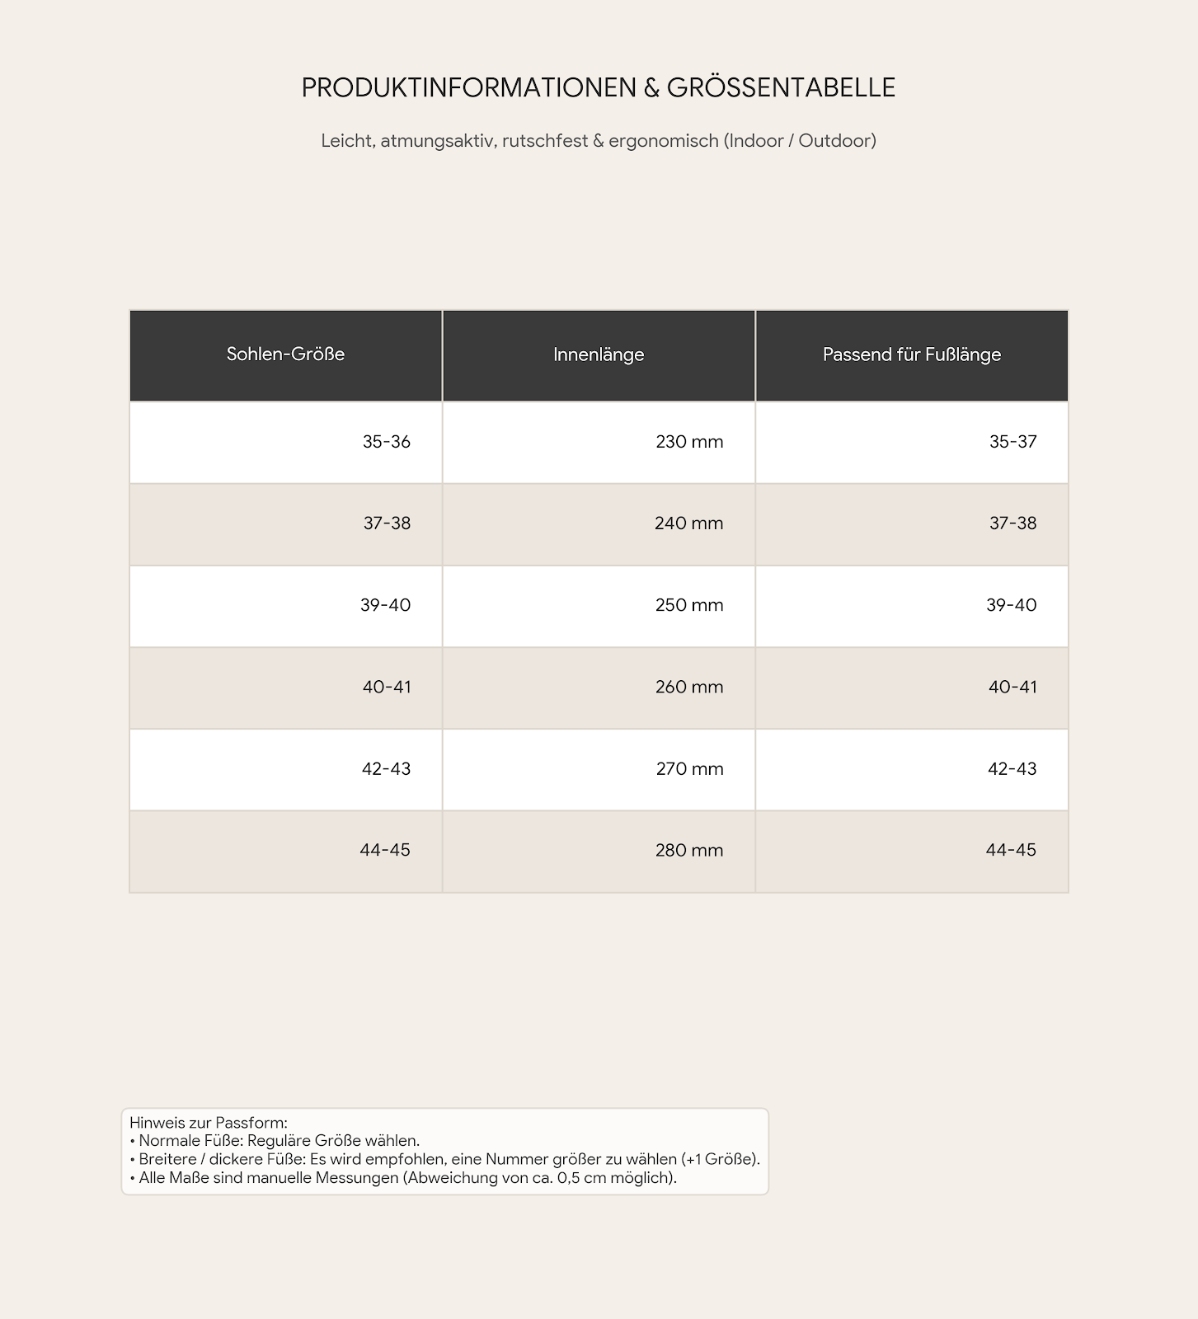Click the 44-45 sole size cell
This screenshot has height=1319, width=1198.
pyautogui.click(x=285, y=851)
